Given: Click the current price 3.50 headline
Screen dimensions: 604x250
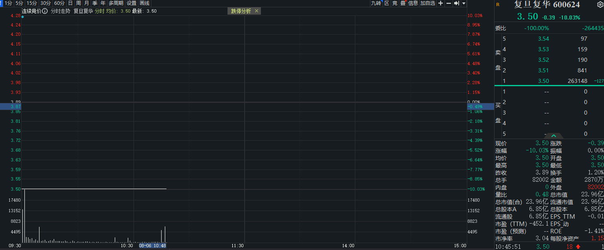Looking at the screenshot, I should click(x=527, y=17).
